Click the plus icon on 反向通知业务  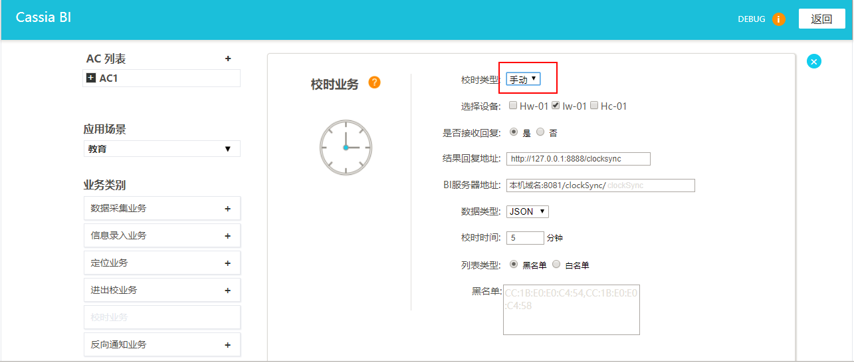[227, 345]
